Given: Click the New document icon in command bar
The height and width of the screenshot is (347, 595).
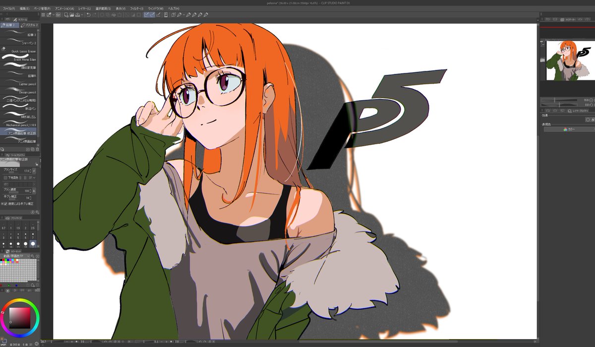Looking at the screenshot, I should click(66, 15).
